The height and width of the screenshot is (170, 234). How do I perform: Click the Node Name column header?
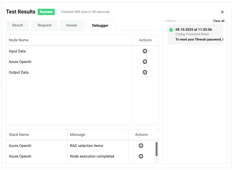(x=19, y=40)
